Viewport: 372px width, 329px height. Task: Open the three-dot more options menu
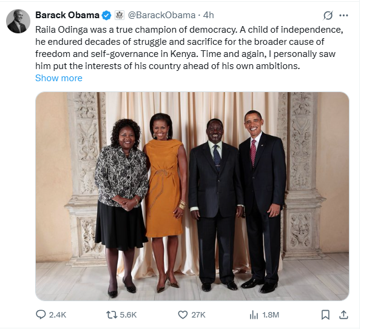point(344,15)
